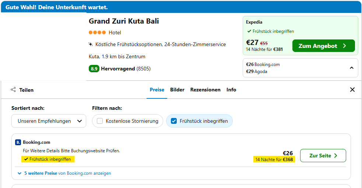Click the four orange star rating dots
Screen dimensions: 362x188
pyautogui.click(x=97, y=32)
